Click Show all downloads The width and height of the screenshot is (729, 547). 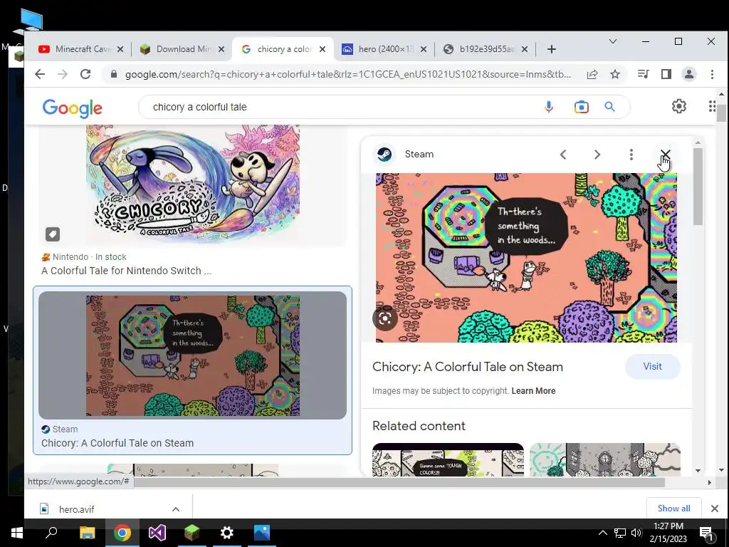click(x=673, y=509)
